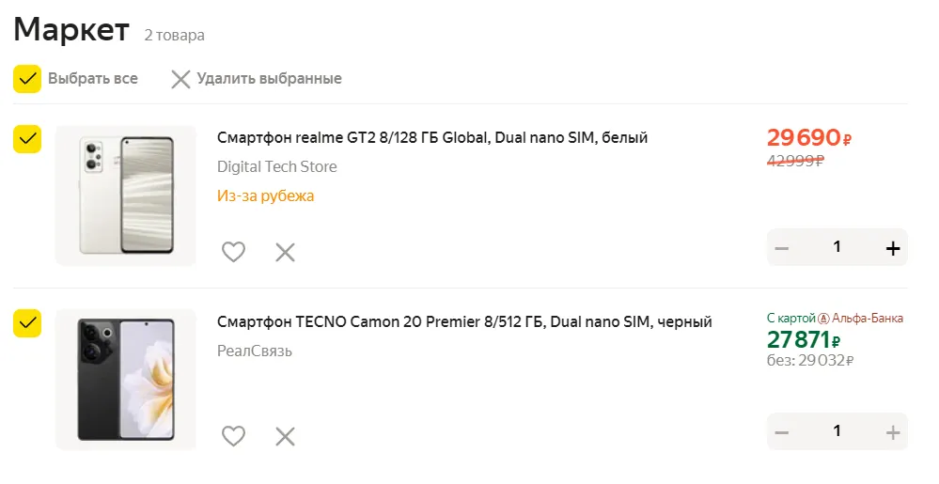Open the РеалСвязь seller link
This screenshot has height=484, width=939.
click(x=255, y=351)
